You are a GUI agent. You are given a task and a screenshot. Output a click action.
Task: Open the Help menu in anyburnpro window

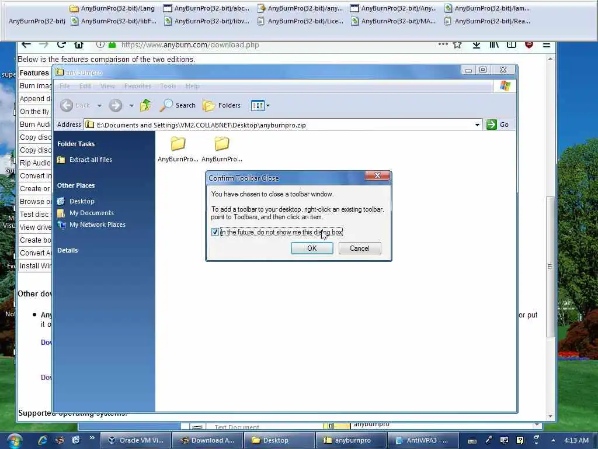pos(193,86)
